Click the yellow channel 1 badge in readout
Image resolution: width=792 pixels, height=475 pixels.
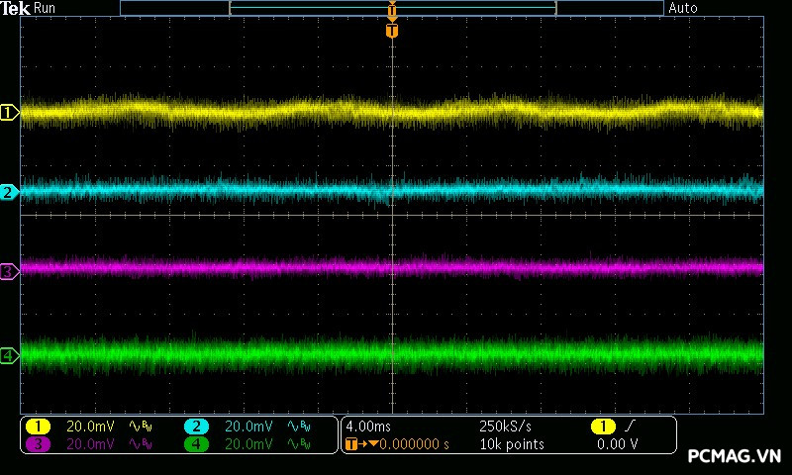tap(38, 427)
